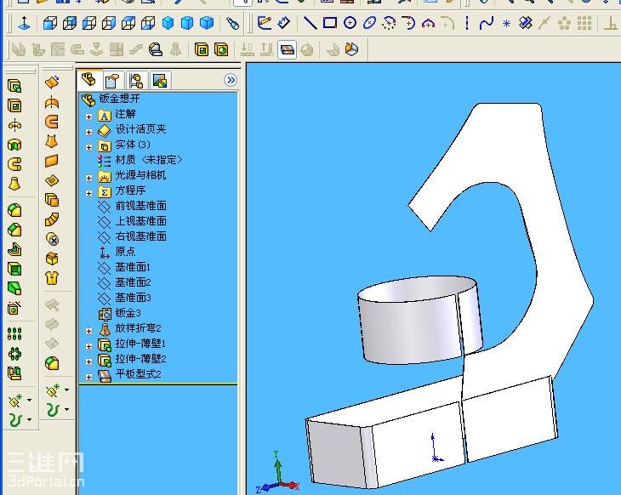Select the Rib feature tool

click(14, 249)
